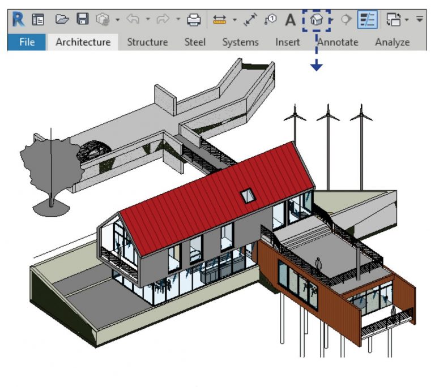Click the Revit application logo icon

pyautogui.click(x=18, y=20)
